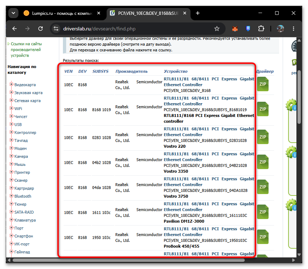Open a new browser tab
Viewport: 308px width, 269px height.
[x=198, y=13]
